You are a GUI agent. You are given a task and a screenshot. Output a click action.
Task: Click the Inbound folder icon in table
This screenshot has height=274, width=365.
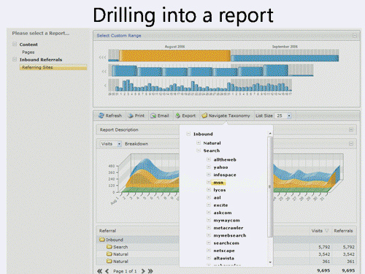(102, 240)
